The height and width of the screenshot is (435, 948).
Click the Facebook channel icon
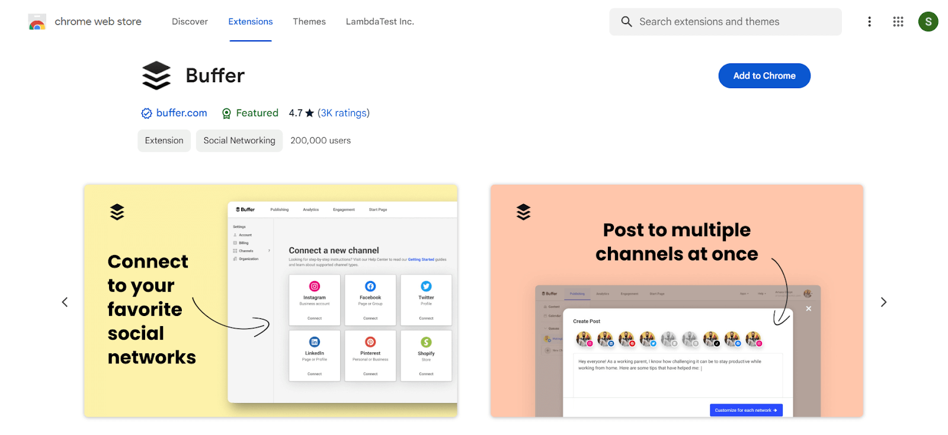point(370,286)
